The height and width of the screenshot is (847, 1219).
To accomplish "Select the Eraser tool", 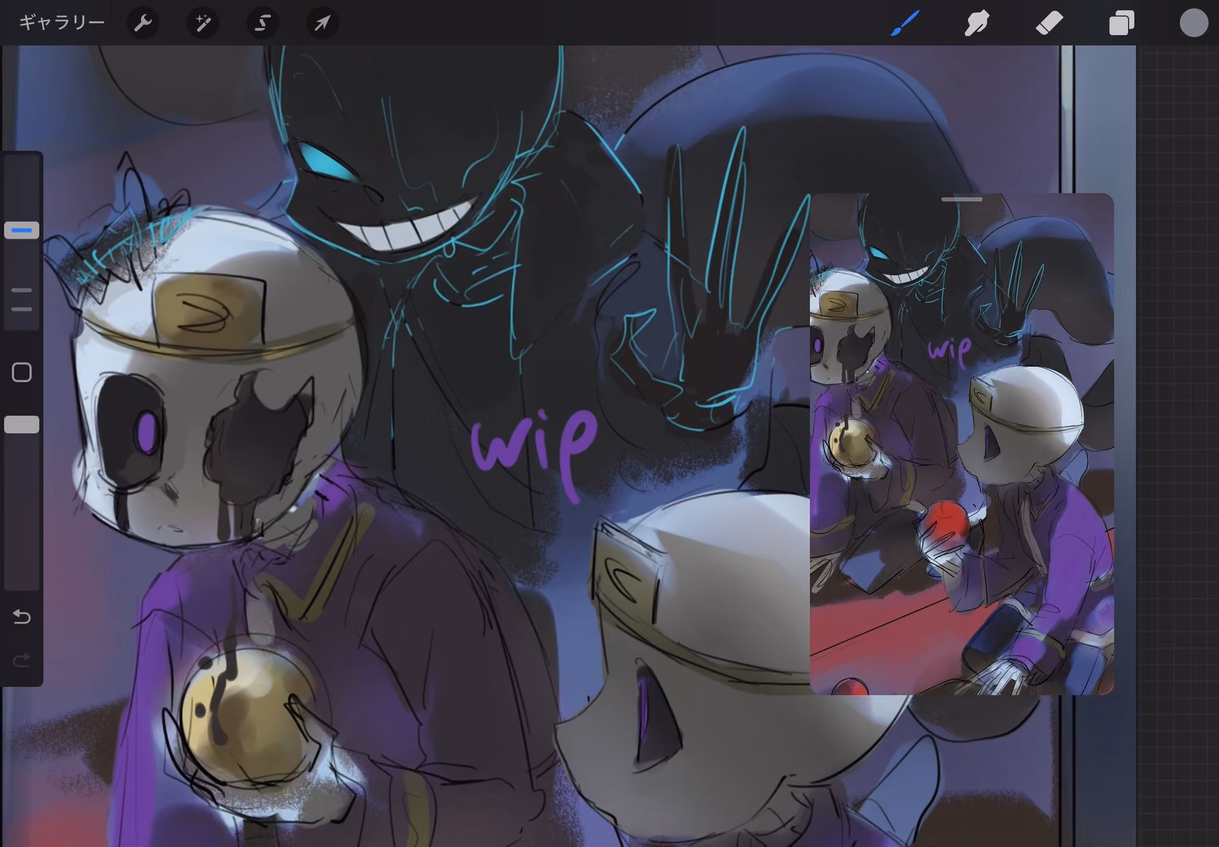I will pyautogui.click(x=1049, y=23).
